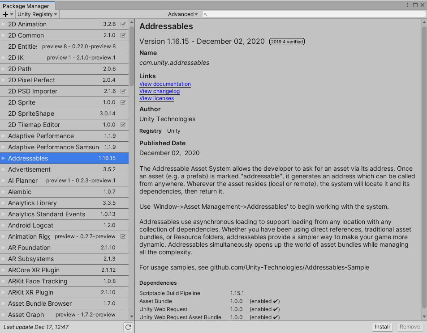Select the Package Manager tab

pos(26,6)
